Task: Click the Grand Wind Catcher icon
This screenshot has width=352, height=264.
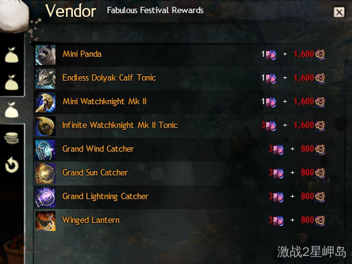Action: [x=45, y=150]
